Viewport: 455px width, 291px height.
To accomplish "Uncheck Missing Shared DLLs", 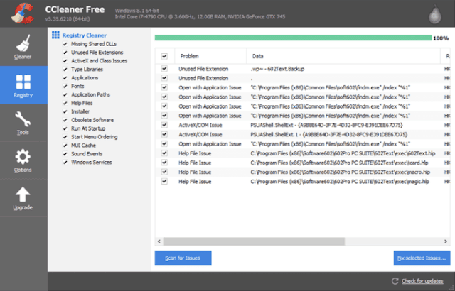I will coord(65,44).
